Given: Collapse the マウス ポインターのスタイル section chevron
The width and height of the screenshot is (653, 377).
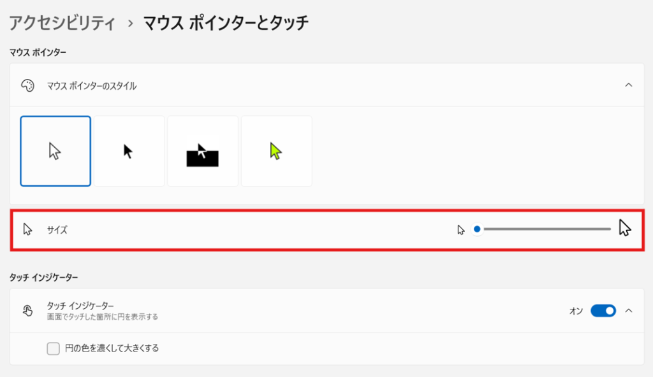Looking at the screenshot, I should [x=629, y=85].
